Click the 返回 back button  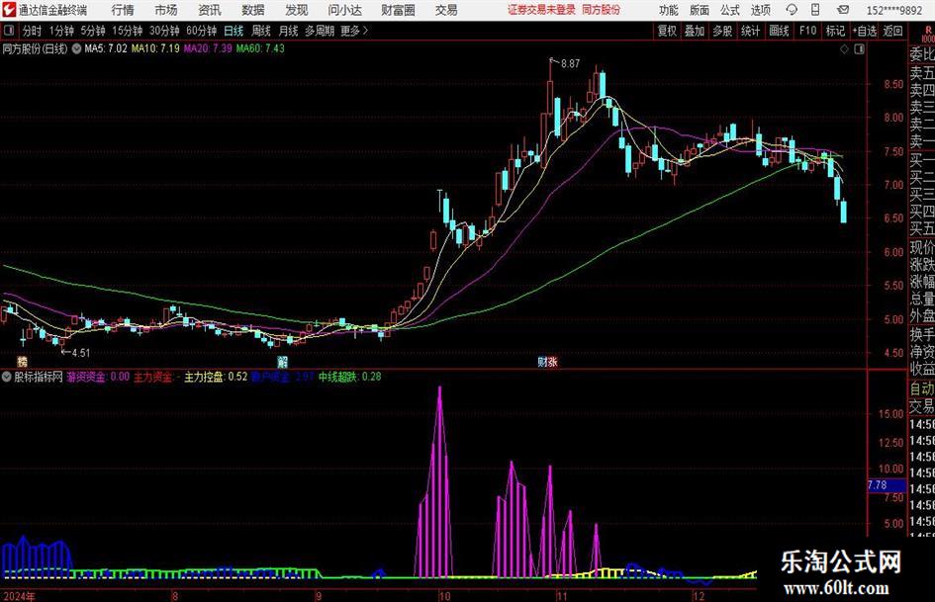coord(892,31)
